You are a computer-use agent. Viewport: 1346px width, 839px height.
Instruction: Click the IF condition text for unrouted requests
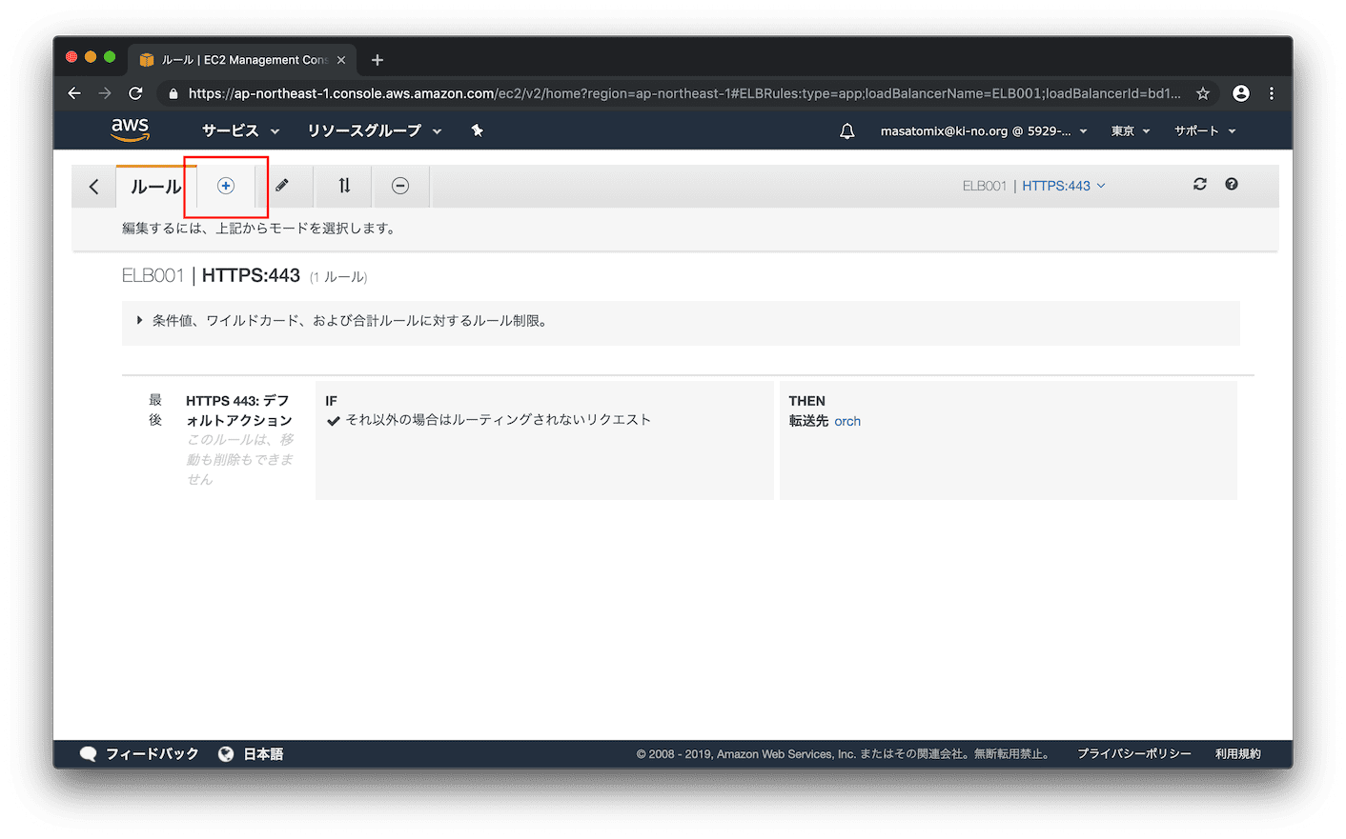[498, 420]
